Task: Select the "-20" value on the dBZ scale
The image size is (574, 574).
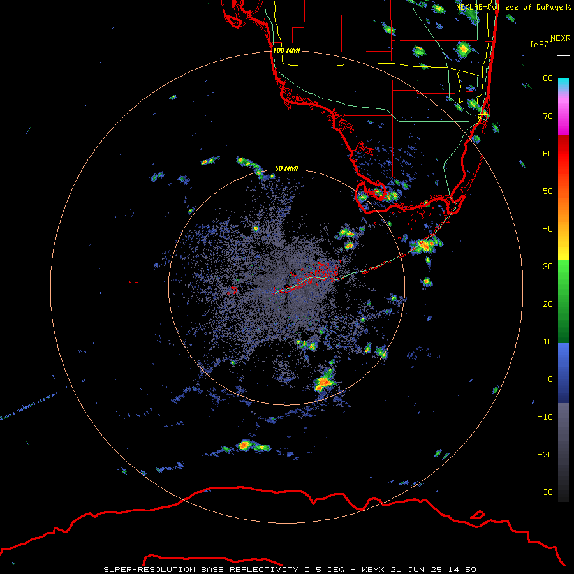Action: coord(545,454)
